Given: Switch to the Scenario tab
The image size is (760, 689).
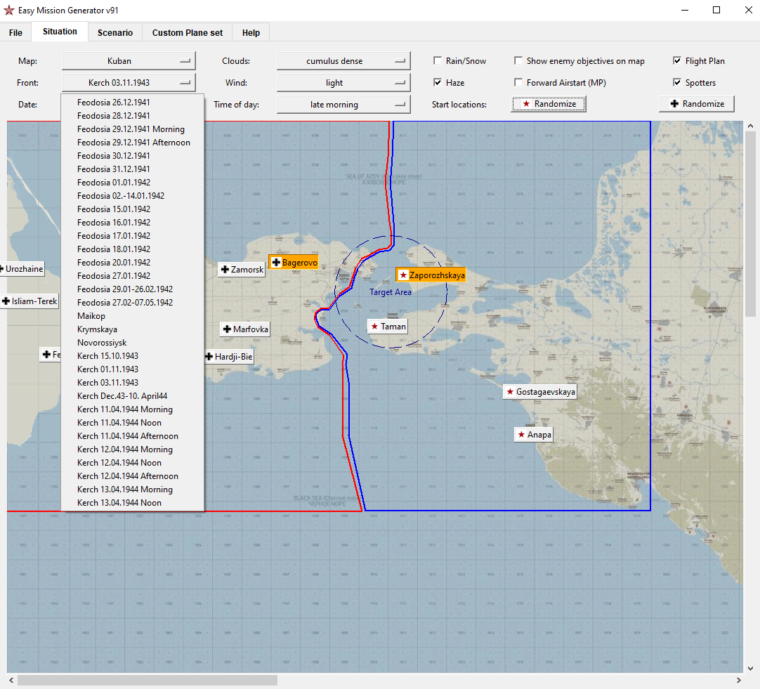Looking at the screenshot, I should pyautogui.click(x=115, y=32).
